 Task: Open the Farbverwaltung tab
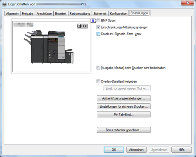tap(80, 14)
